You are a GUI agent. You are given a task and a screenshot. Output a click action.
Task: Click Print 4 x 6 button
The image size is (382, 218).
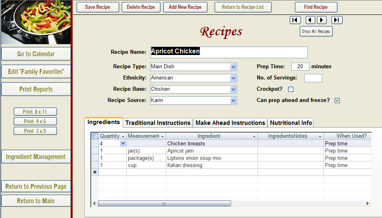coord(35,121)
